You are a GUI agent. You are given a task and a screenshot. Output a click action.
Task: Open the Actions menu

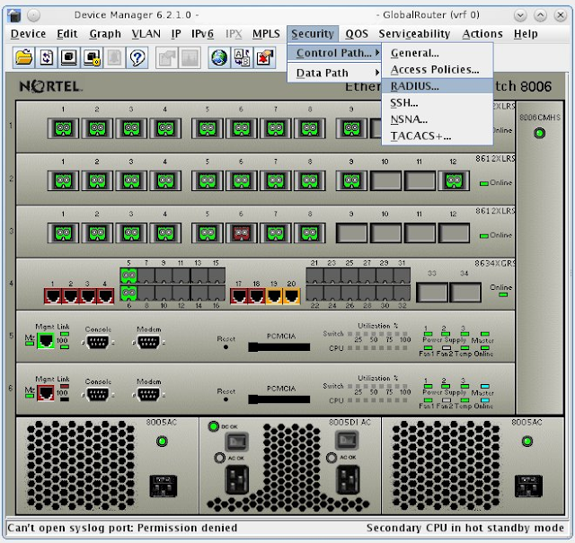click(x=482, y=34)
